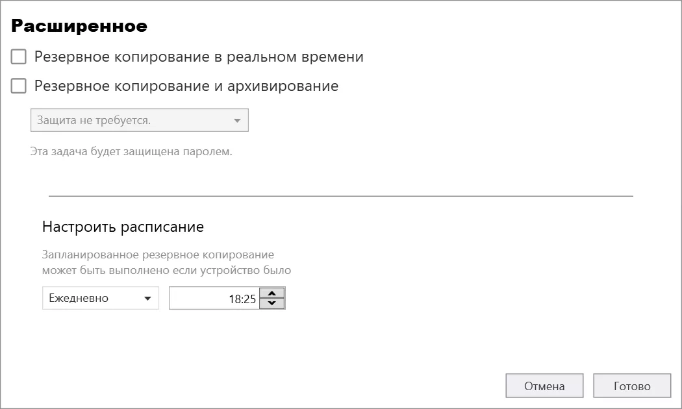Click the 'Резервное копирование и архивирование' label

(186, 86)
